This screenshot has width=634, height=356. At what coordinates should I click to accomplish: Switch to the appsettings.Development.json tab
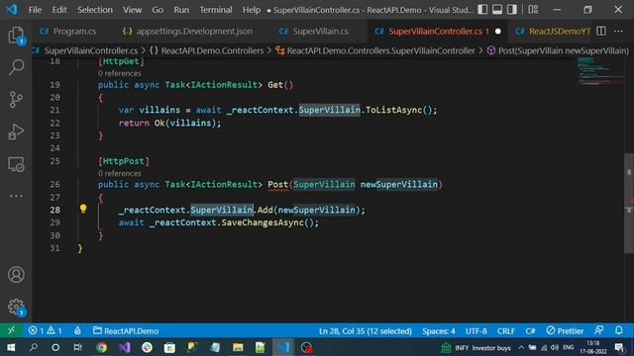[187, 31]
